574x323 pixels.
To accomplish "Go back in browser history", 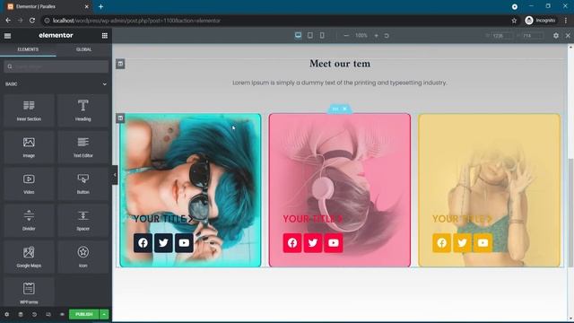I will (8, 21).
